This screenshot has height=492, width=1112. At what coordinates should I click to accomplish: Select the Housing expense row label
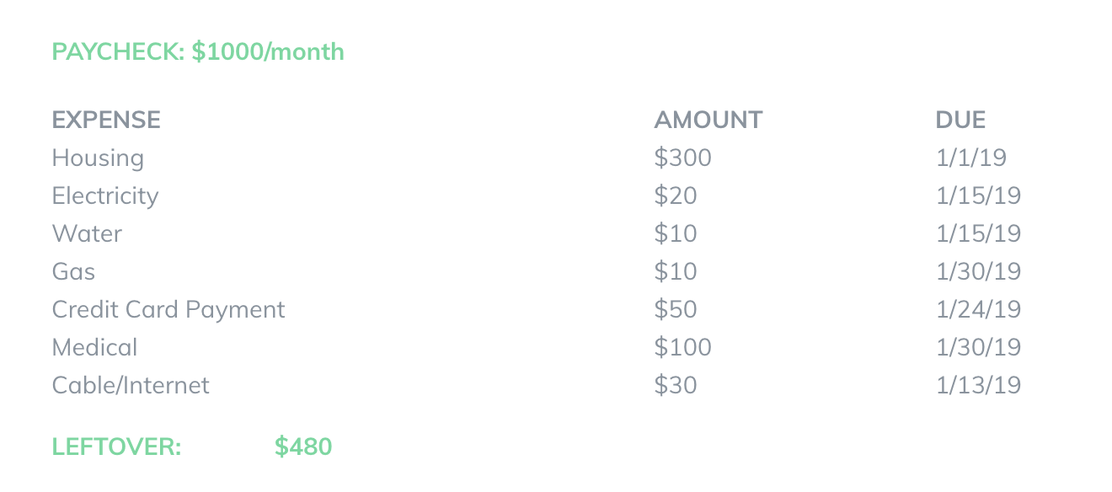[98, 158]
